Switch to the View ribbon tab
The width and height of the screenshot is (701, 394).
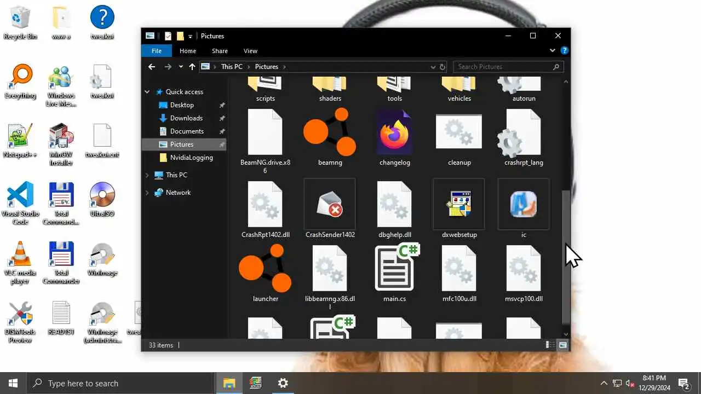pyautogui.click(x=250, y=51)
